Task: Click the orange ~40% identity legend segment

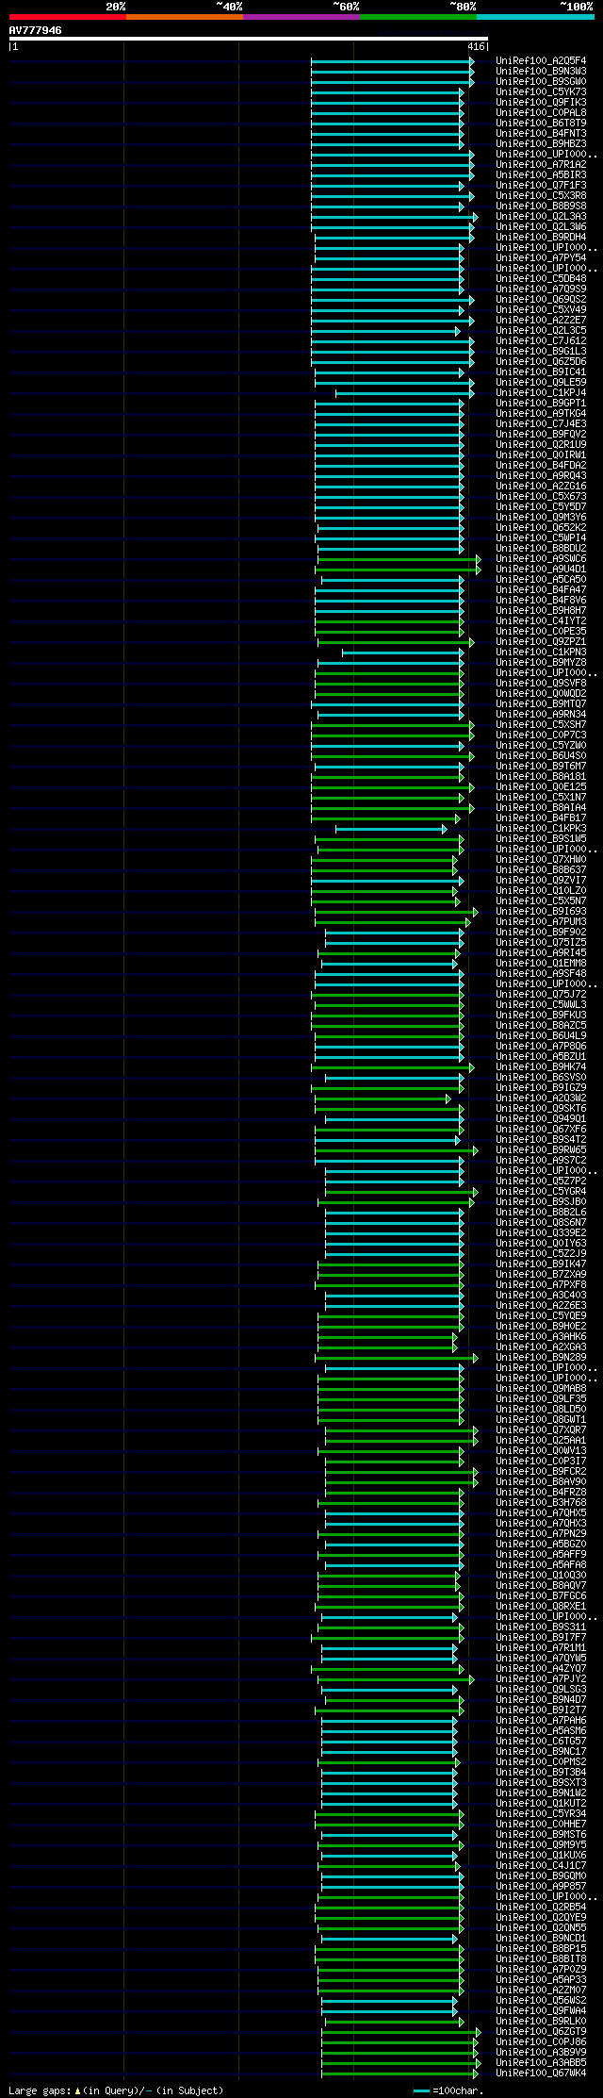Action: 184,17
